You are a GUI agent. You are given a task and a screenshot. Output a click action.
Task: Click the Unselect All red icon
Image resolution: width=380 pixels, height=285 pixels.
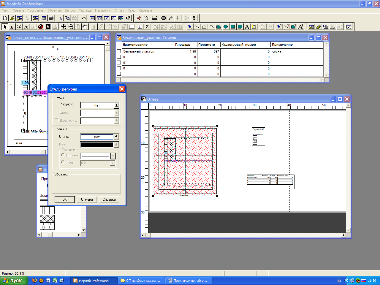41,27
